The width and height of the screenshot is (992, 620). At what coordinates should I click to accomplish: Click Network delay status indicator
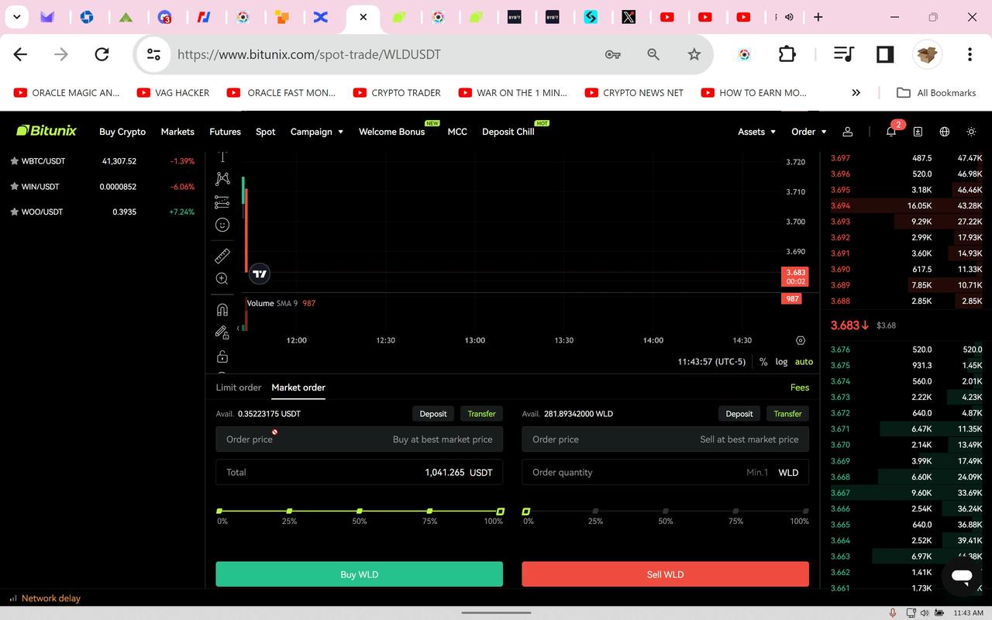pyautogui.click(x=44, y=598)
